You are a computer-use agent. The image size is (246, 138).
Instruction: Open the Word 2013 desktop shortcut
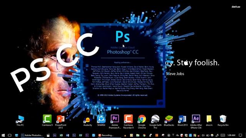coord(183,121)
